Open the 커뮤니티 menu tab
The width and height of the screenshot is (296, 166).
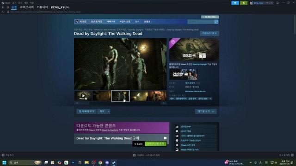42,7
